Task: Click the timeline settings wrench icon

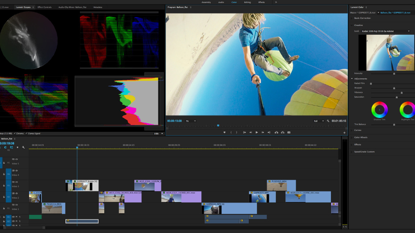Action: click(x=23, y=148)
